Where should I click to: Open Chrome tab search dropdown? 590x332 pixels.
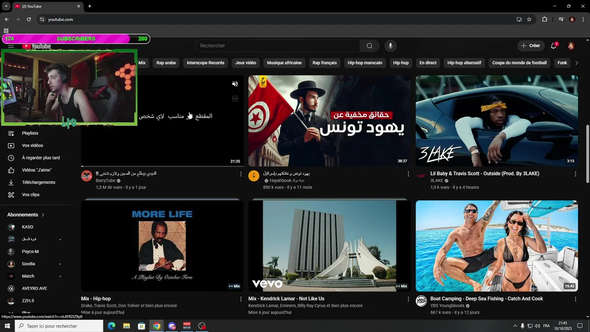6,6
